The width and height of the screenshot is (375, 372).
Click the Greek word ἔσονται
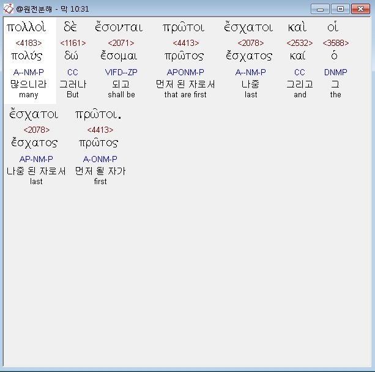pos(119,27)
